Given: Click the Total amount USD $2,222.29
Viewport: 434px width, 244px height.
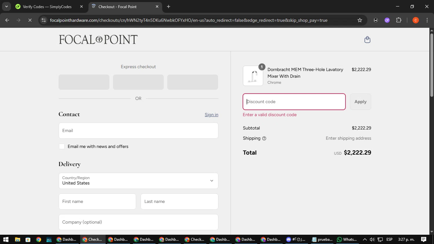Looking at the screenshot, I should coord(352,153).
